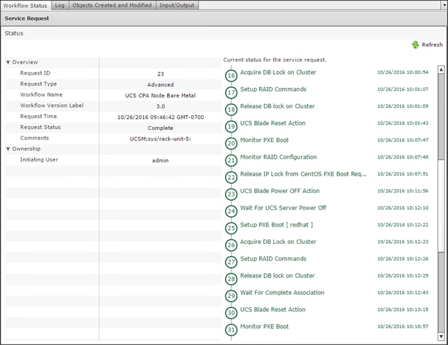448x345 pixels.
Task: Click Release IP Lock from CentOS PXE Boot step
Action: click(x=303, y=174)
